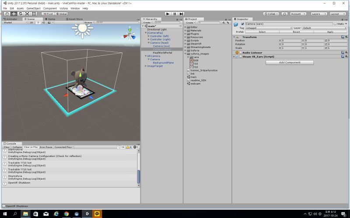Open the Cloud services button
This screenshot has width=350, height=218.
coord(284,14)
